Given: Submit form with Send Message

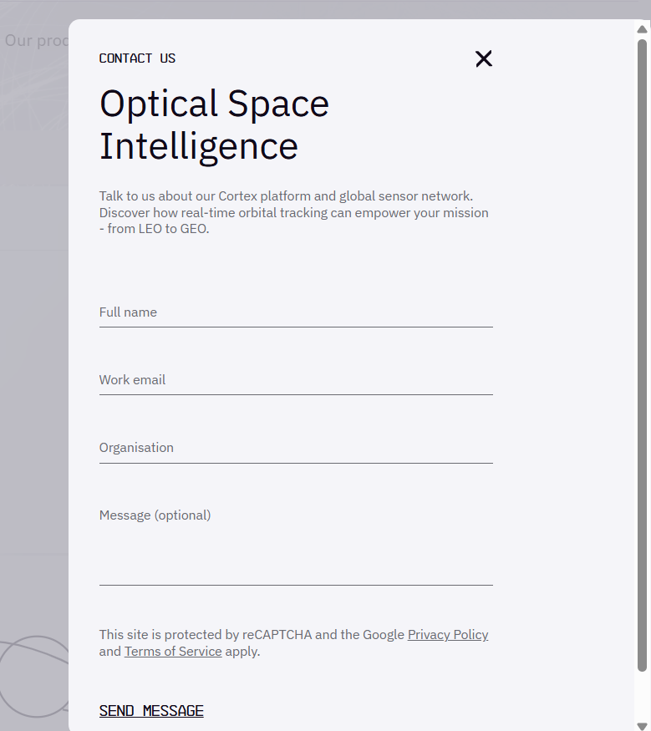Looking at the screenshot, I should tap(151, 711).
